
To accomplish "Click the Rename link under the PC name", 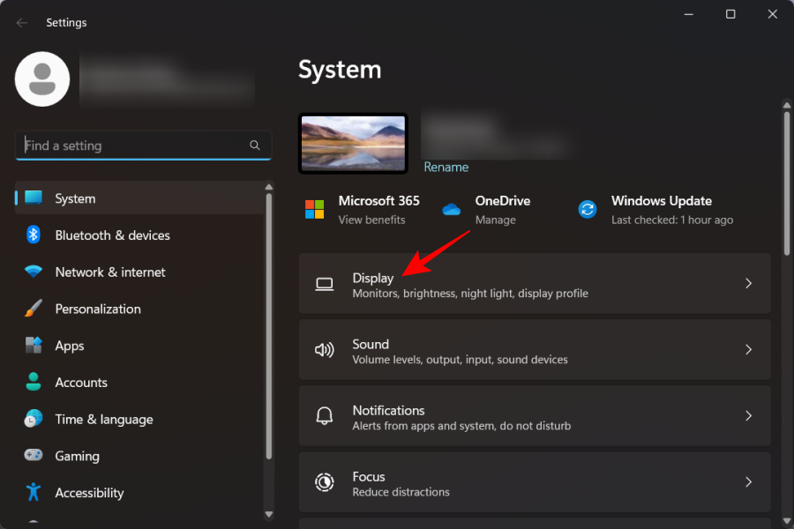I will 446,167.
